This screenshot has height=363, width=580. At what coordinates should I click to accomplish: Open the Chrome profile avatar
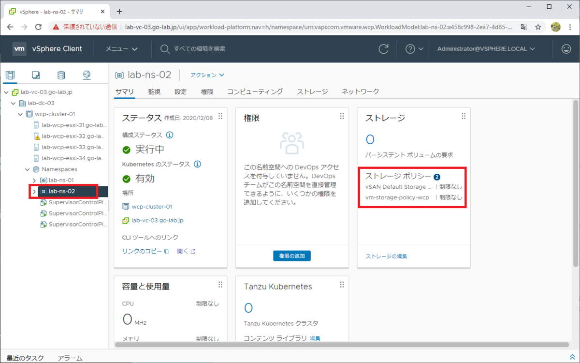point(555,27)
